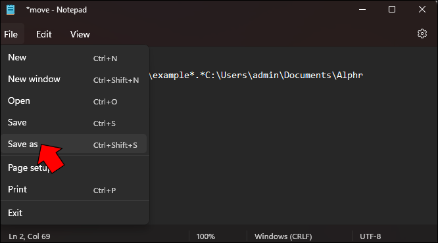The width and height of the screenshot is (438, 243).
Task: Select Exit at bottom of File menu
Action: (74, 213)
